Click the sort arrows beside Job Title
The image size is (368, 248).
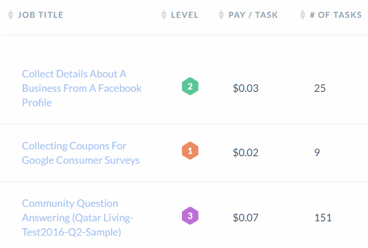(x=10, y=15)
